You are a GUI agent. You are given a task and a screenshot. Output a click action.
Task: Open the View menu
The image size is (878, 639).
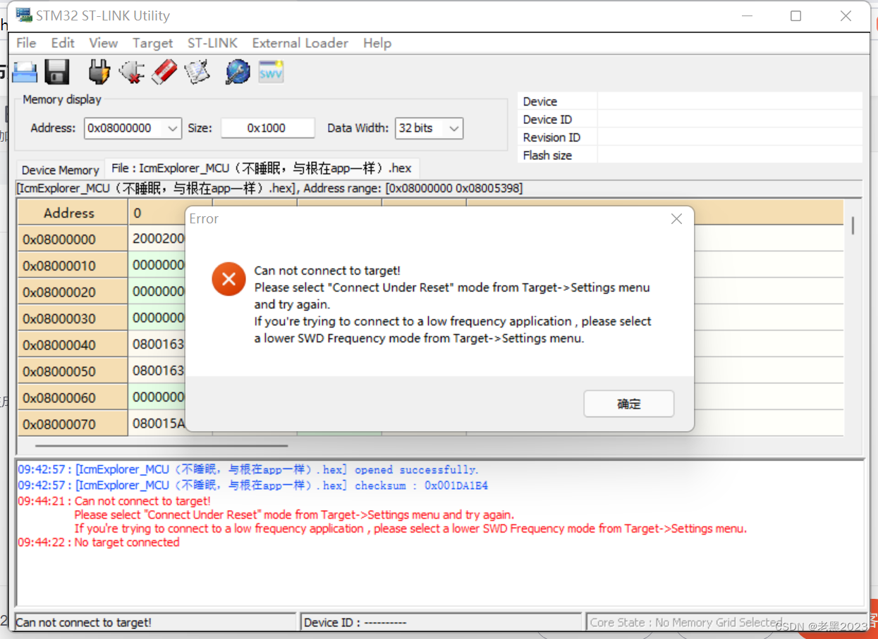click(x=104, y=43)
